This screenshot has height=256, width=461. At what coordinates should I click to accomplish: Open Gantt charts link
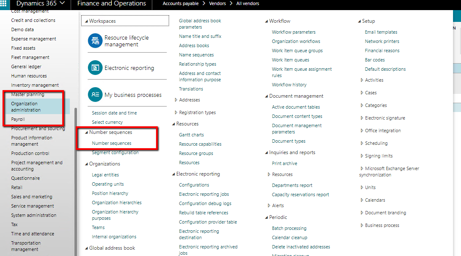click(x=191, y=135)
